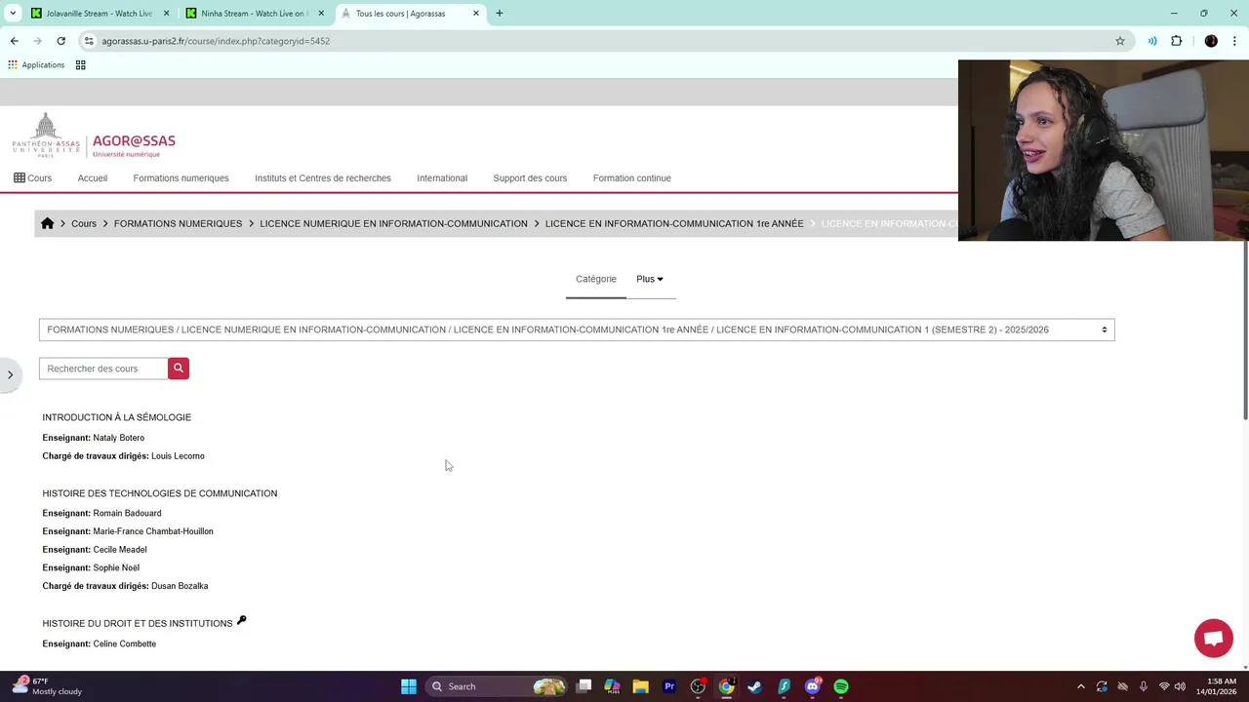Open International menu item
Viewport: 1249px width, 702px height.
pyautogui.click(x=442, y=178)
